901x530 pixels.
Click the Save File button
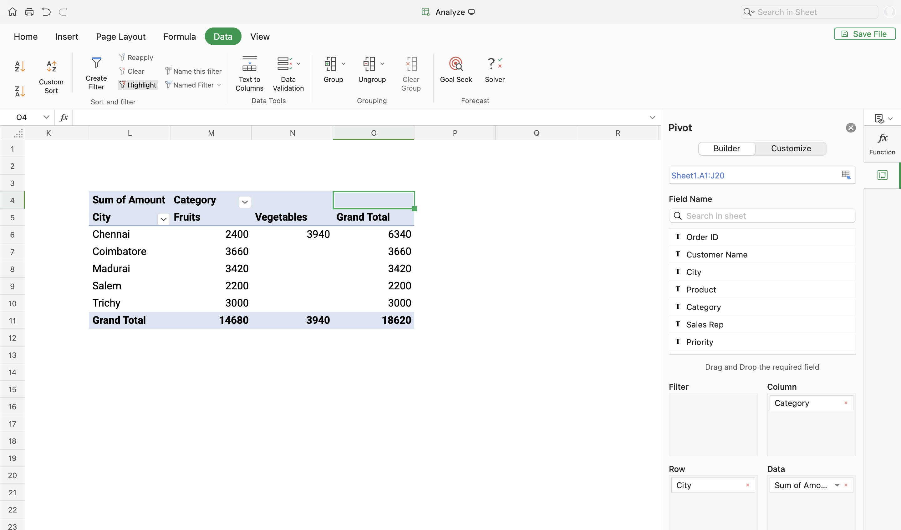864,34
